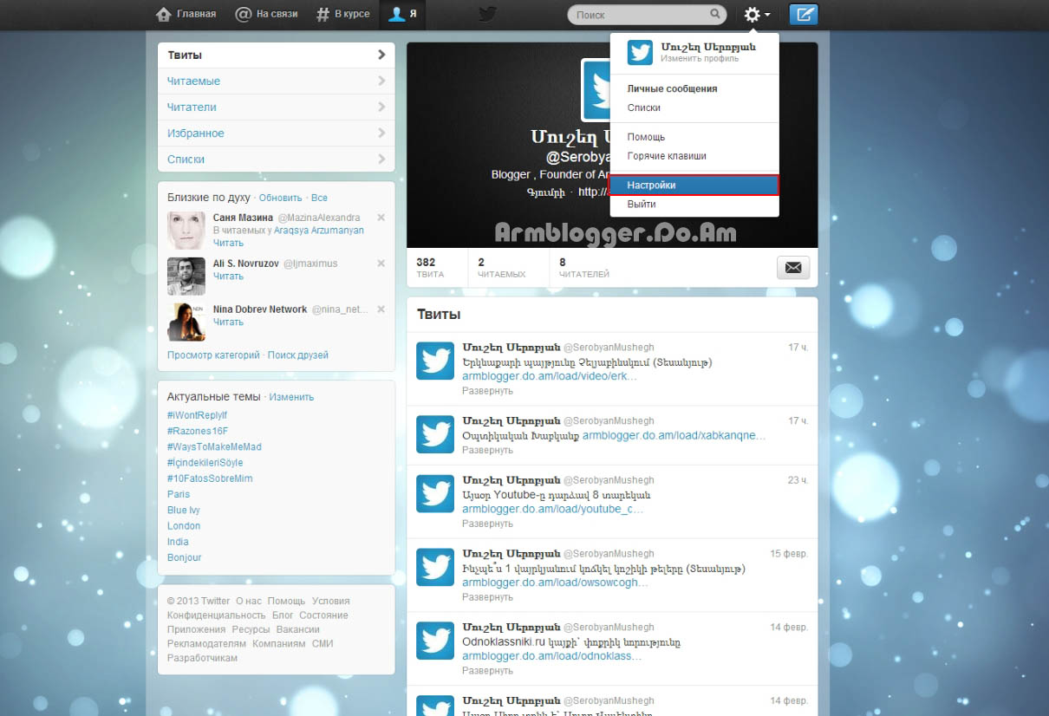Screen dimensions: 1049x716
Task: Open the #10FatosSobreMim trend
Action: tap(210, 478)
